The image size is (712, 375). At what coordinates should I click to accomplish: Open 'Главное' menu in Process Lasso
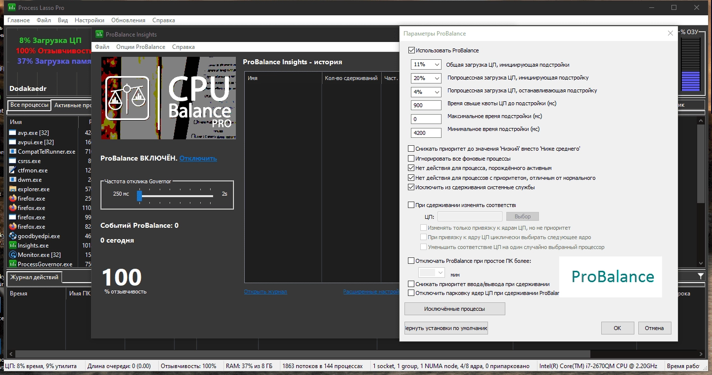19,20
